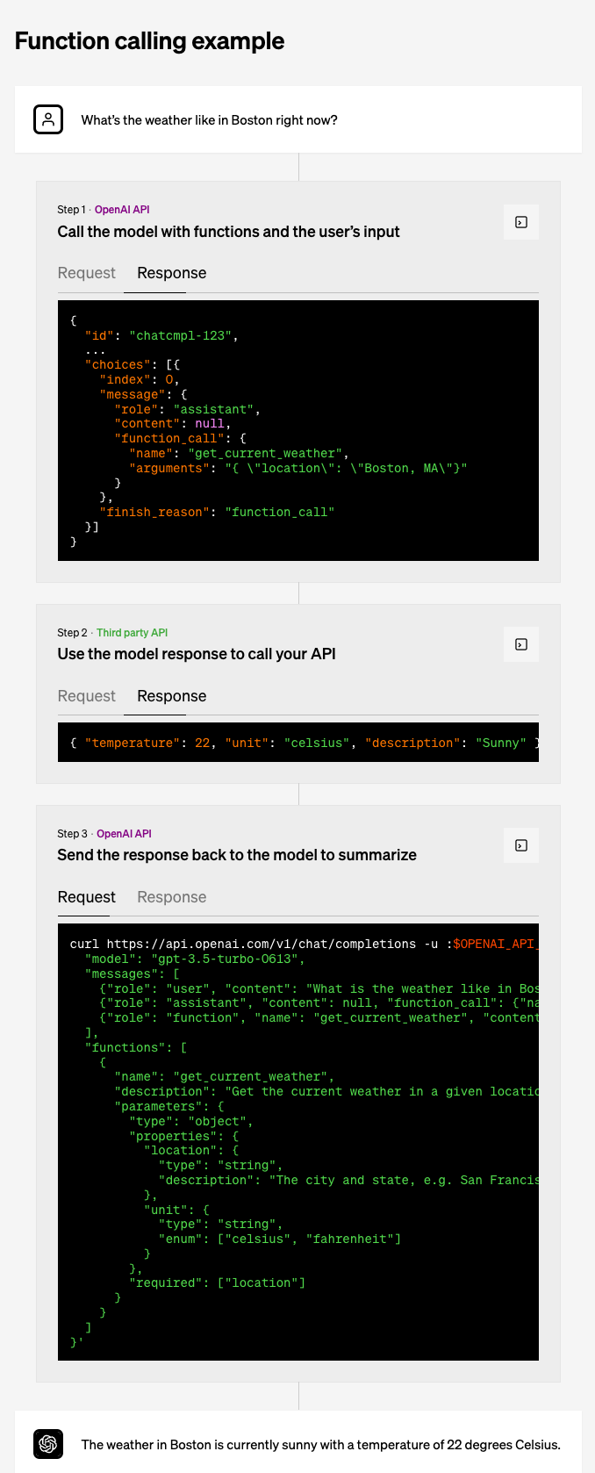
Task: Click the curl request code block
Action: click(x=298, y=1142)
